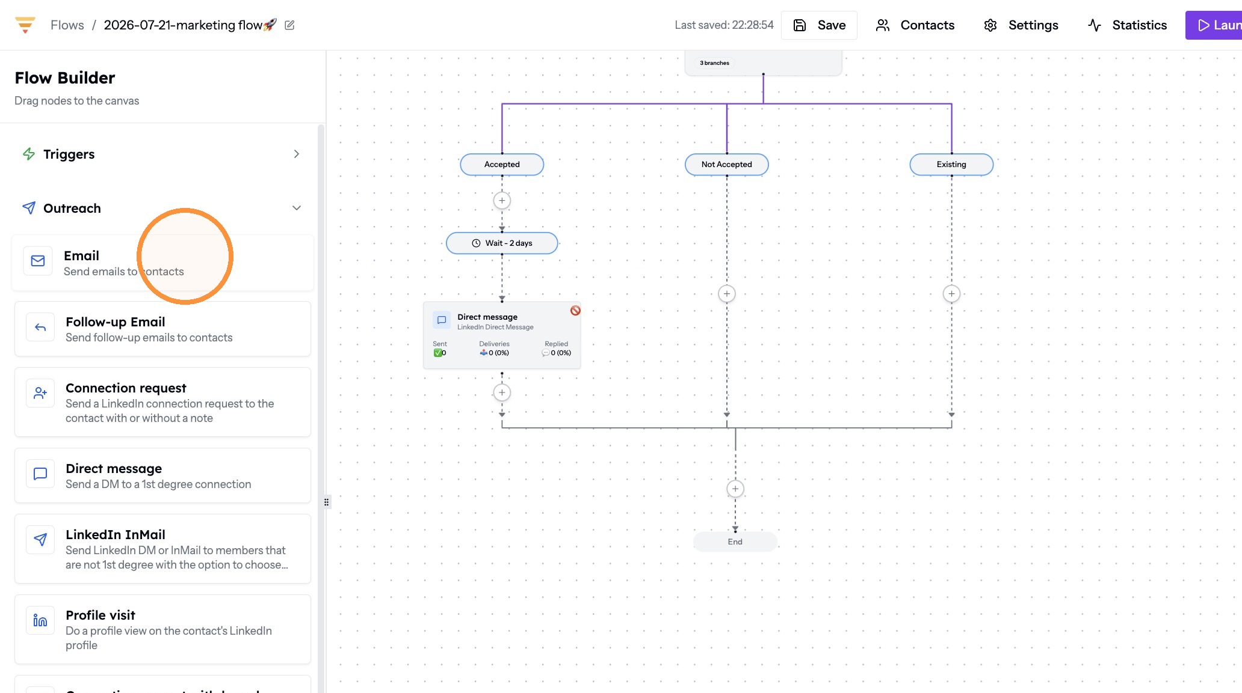Launch the flow
Viewport: 1242px width, 693px height.
coord(1214,25)
